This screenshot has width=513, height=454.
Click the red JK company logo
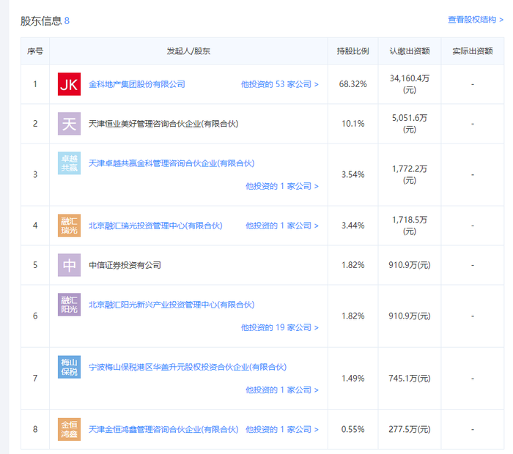tap(69, 84)
